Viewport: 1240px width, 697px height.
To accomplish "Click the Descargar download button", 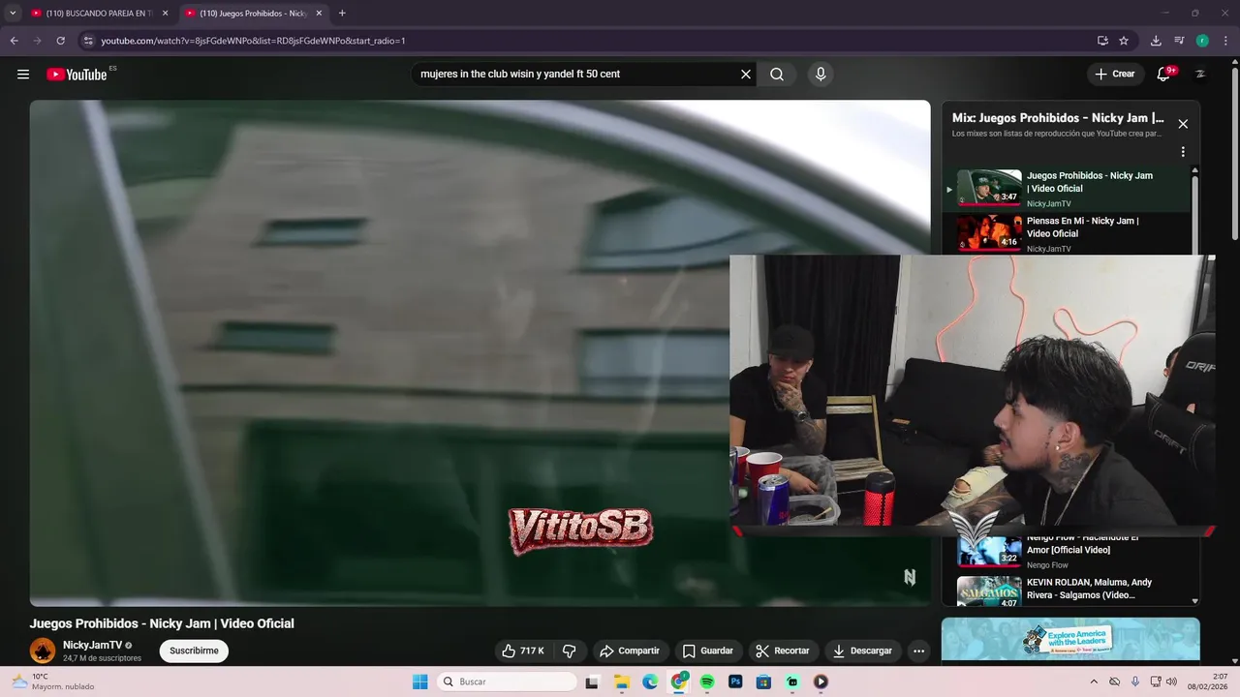I will pos(862,651).
